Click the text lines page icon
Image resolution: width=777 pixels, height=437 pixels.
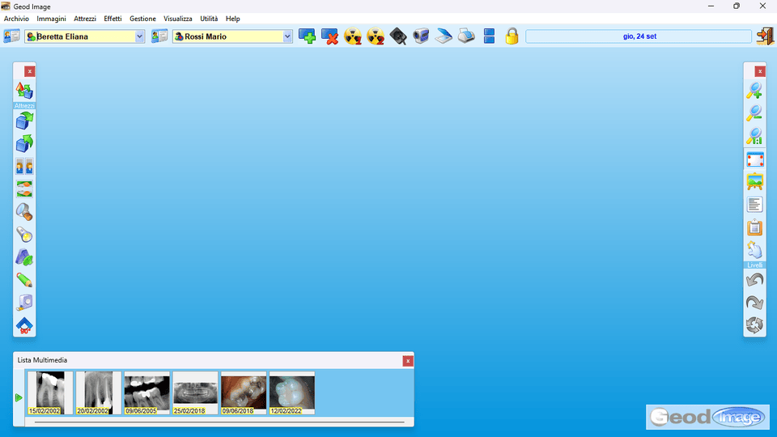click(754, 205)
